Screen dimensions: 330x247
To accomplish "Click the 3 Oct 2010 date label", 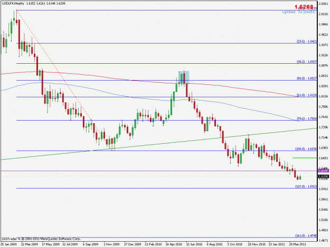I will coord(235,244).
